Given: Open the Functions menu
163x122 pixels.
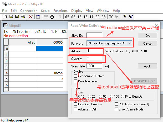Looking at the screenshot, I should pos(60,11).
